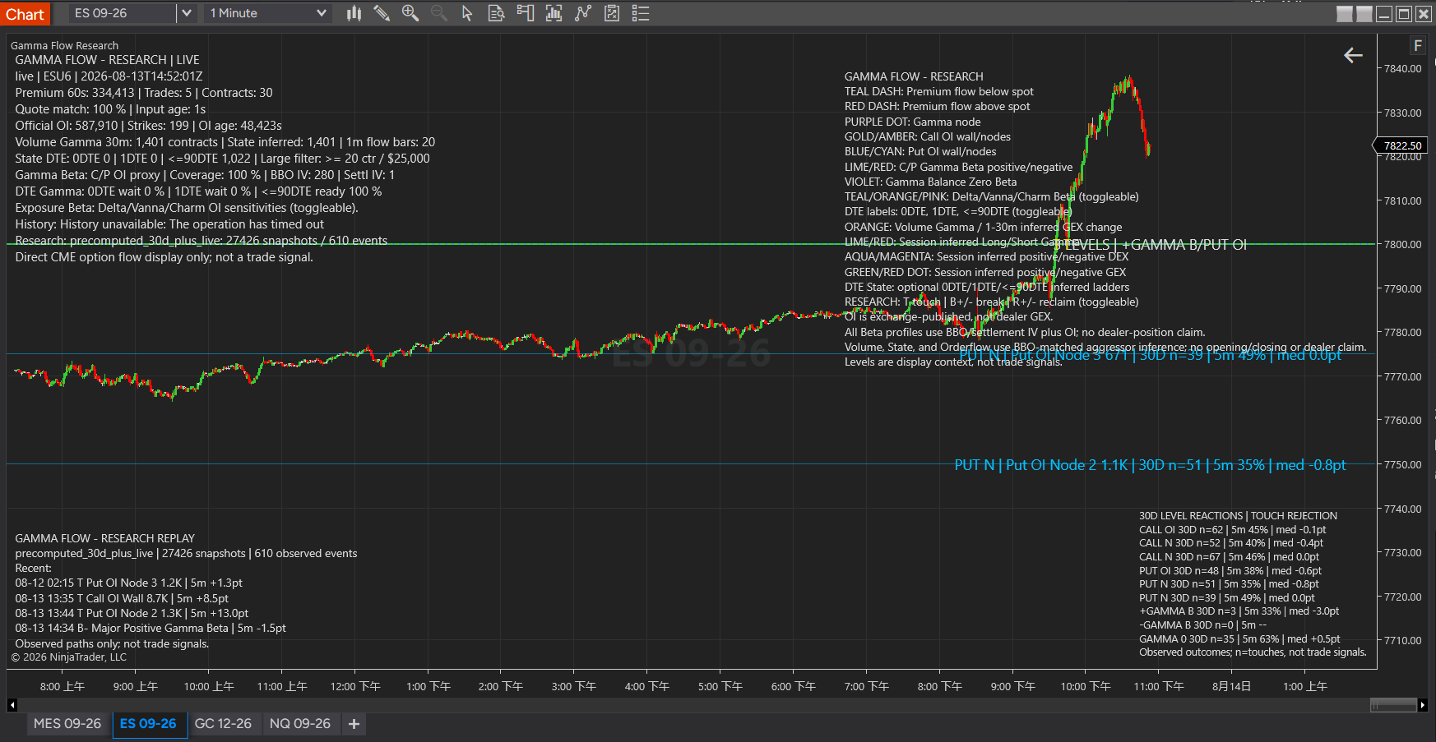Click the 08-13 13:35 Call OI Wall event
The width and height of the screenshot is (1436, 742).
coord(122,598)
